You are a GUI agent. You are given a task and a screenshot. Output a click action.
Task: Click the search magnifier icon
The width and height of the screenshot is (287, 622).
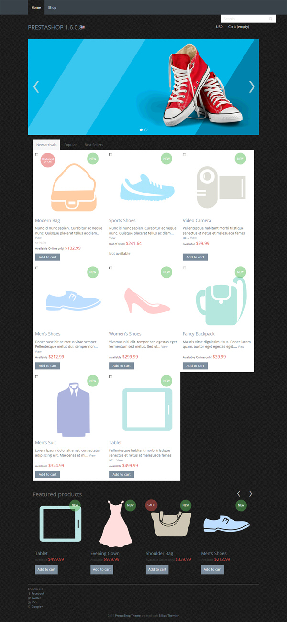(x=271, y=19)
